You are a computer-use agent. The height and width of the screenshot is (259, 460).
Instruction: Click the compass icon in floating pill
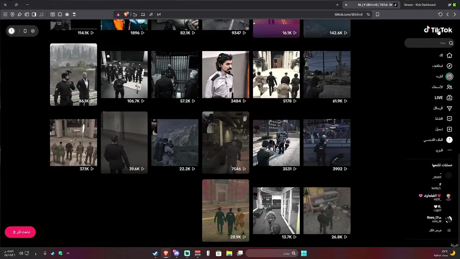click(x=33, y=31)
